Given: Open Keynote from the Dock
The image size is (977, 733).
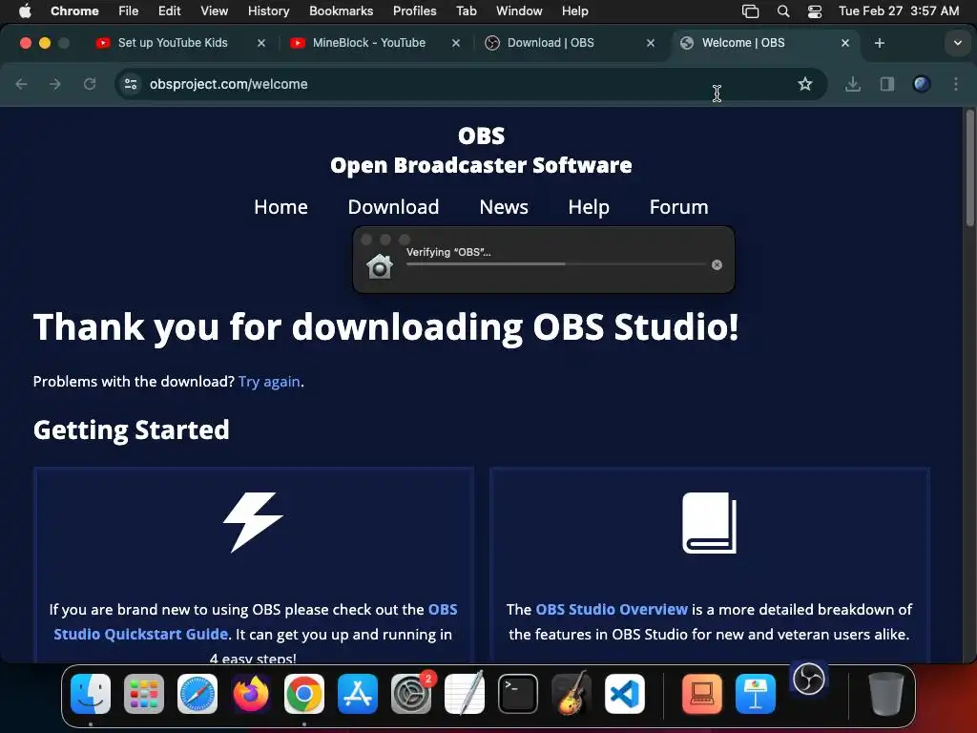Looking at the screenshot, I should click(x=756, y=694).
